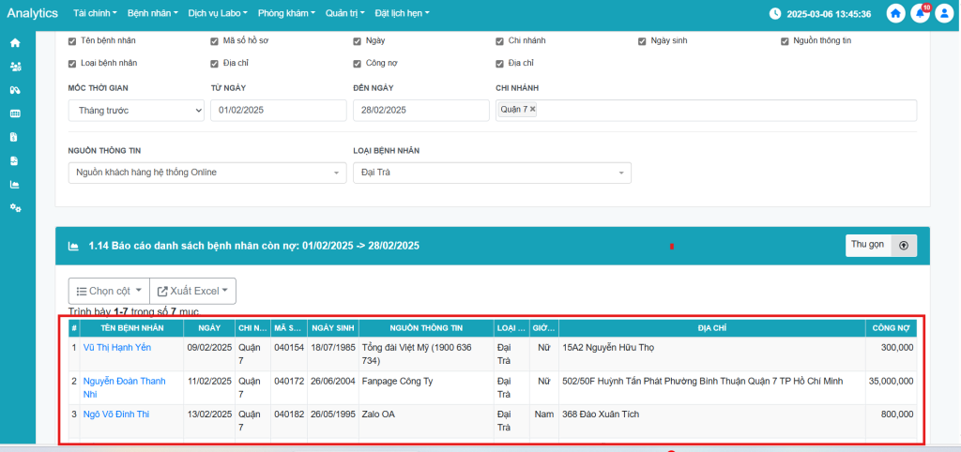Viewport: 961px width, 452px height.
Task: Click the home icon in the left sidebar
Action: 14,43
